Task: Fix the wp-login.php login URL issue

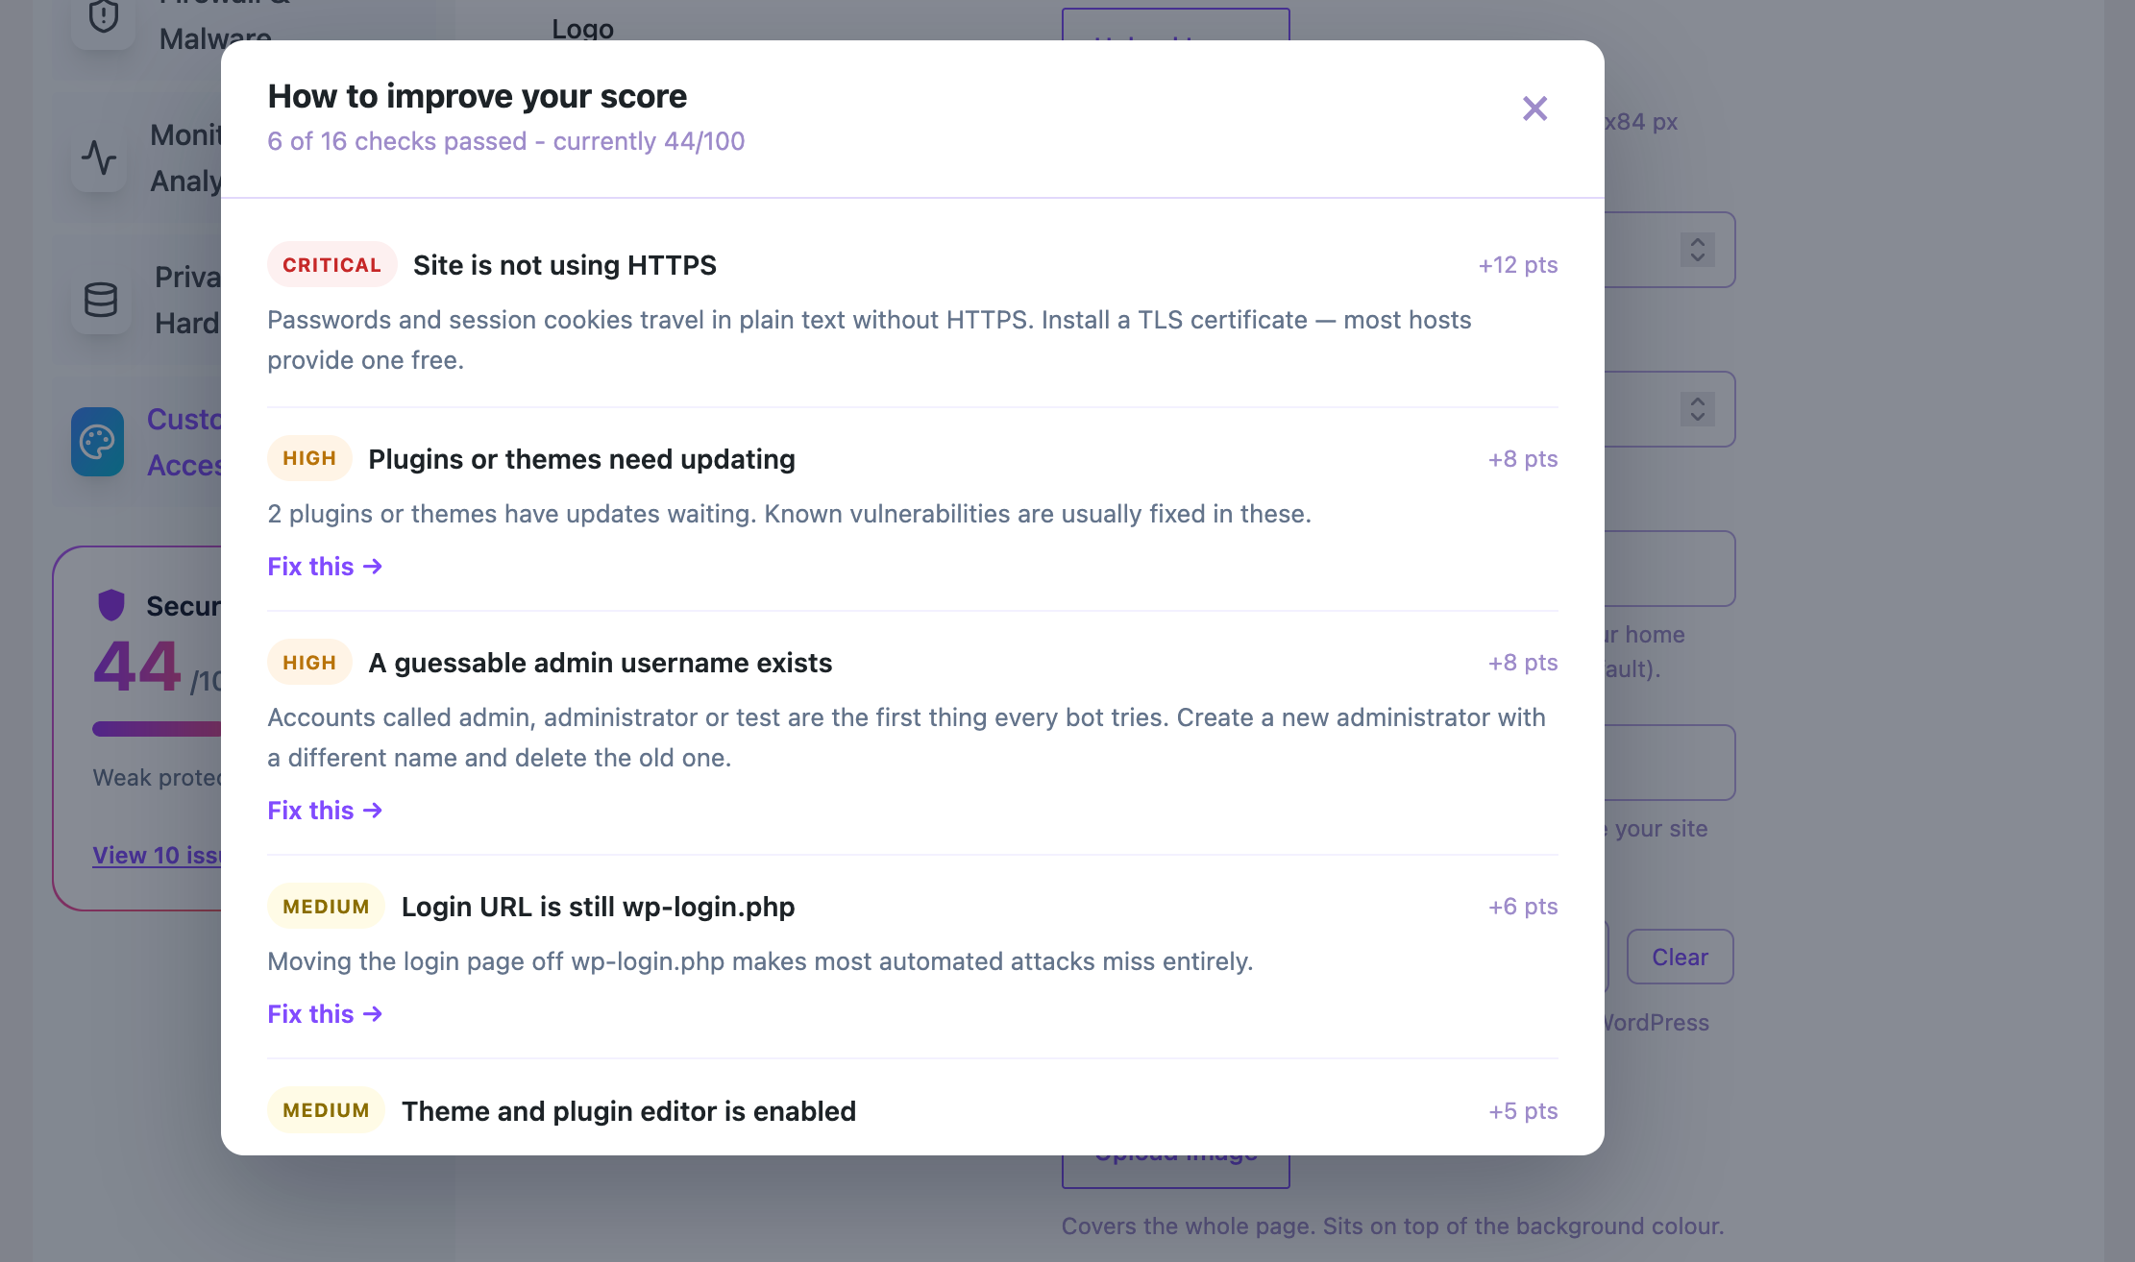Action: pos(325,1014)
